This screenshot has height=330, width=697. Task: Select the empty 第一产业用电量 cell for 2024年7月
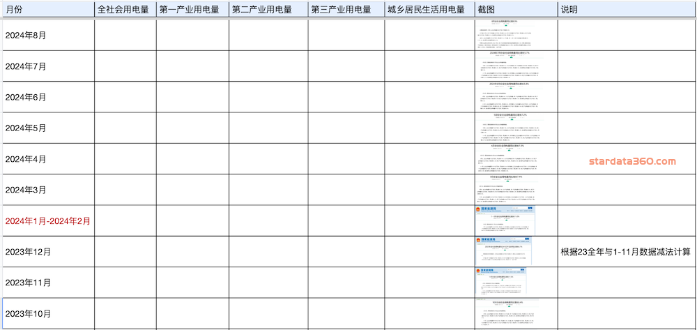click(192, 66)
